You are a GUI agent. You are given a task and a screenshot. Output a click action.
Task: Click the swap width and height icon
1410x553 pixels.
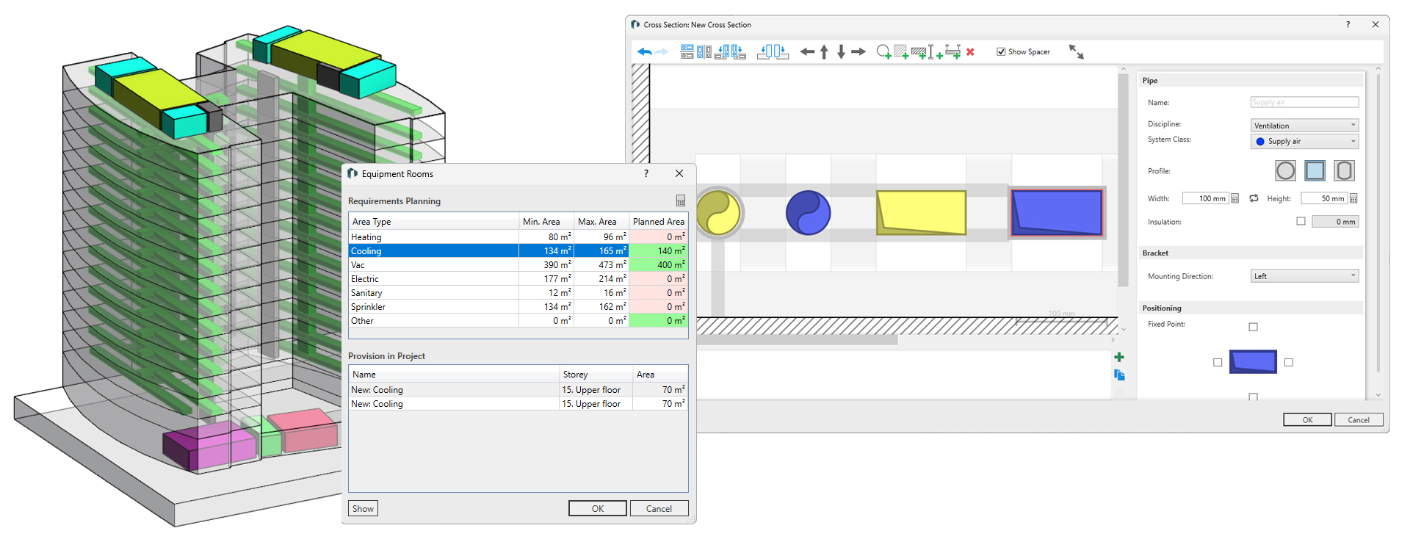tap(1254, 198)
